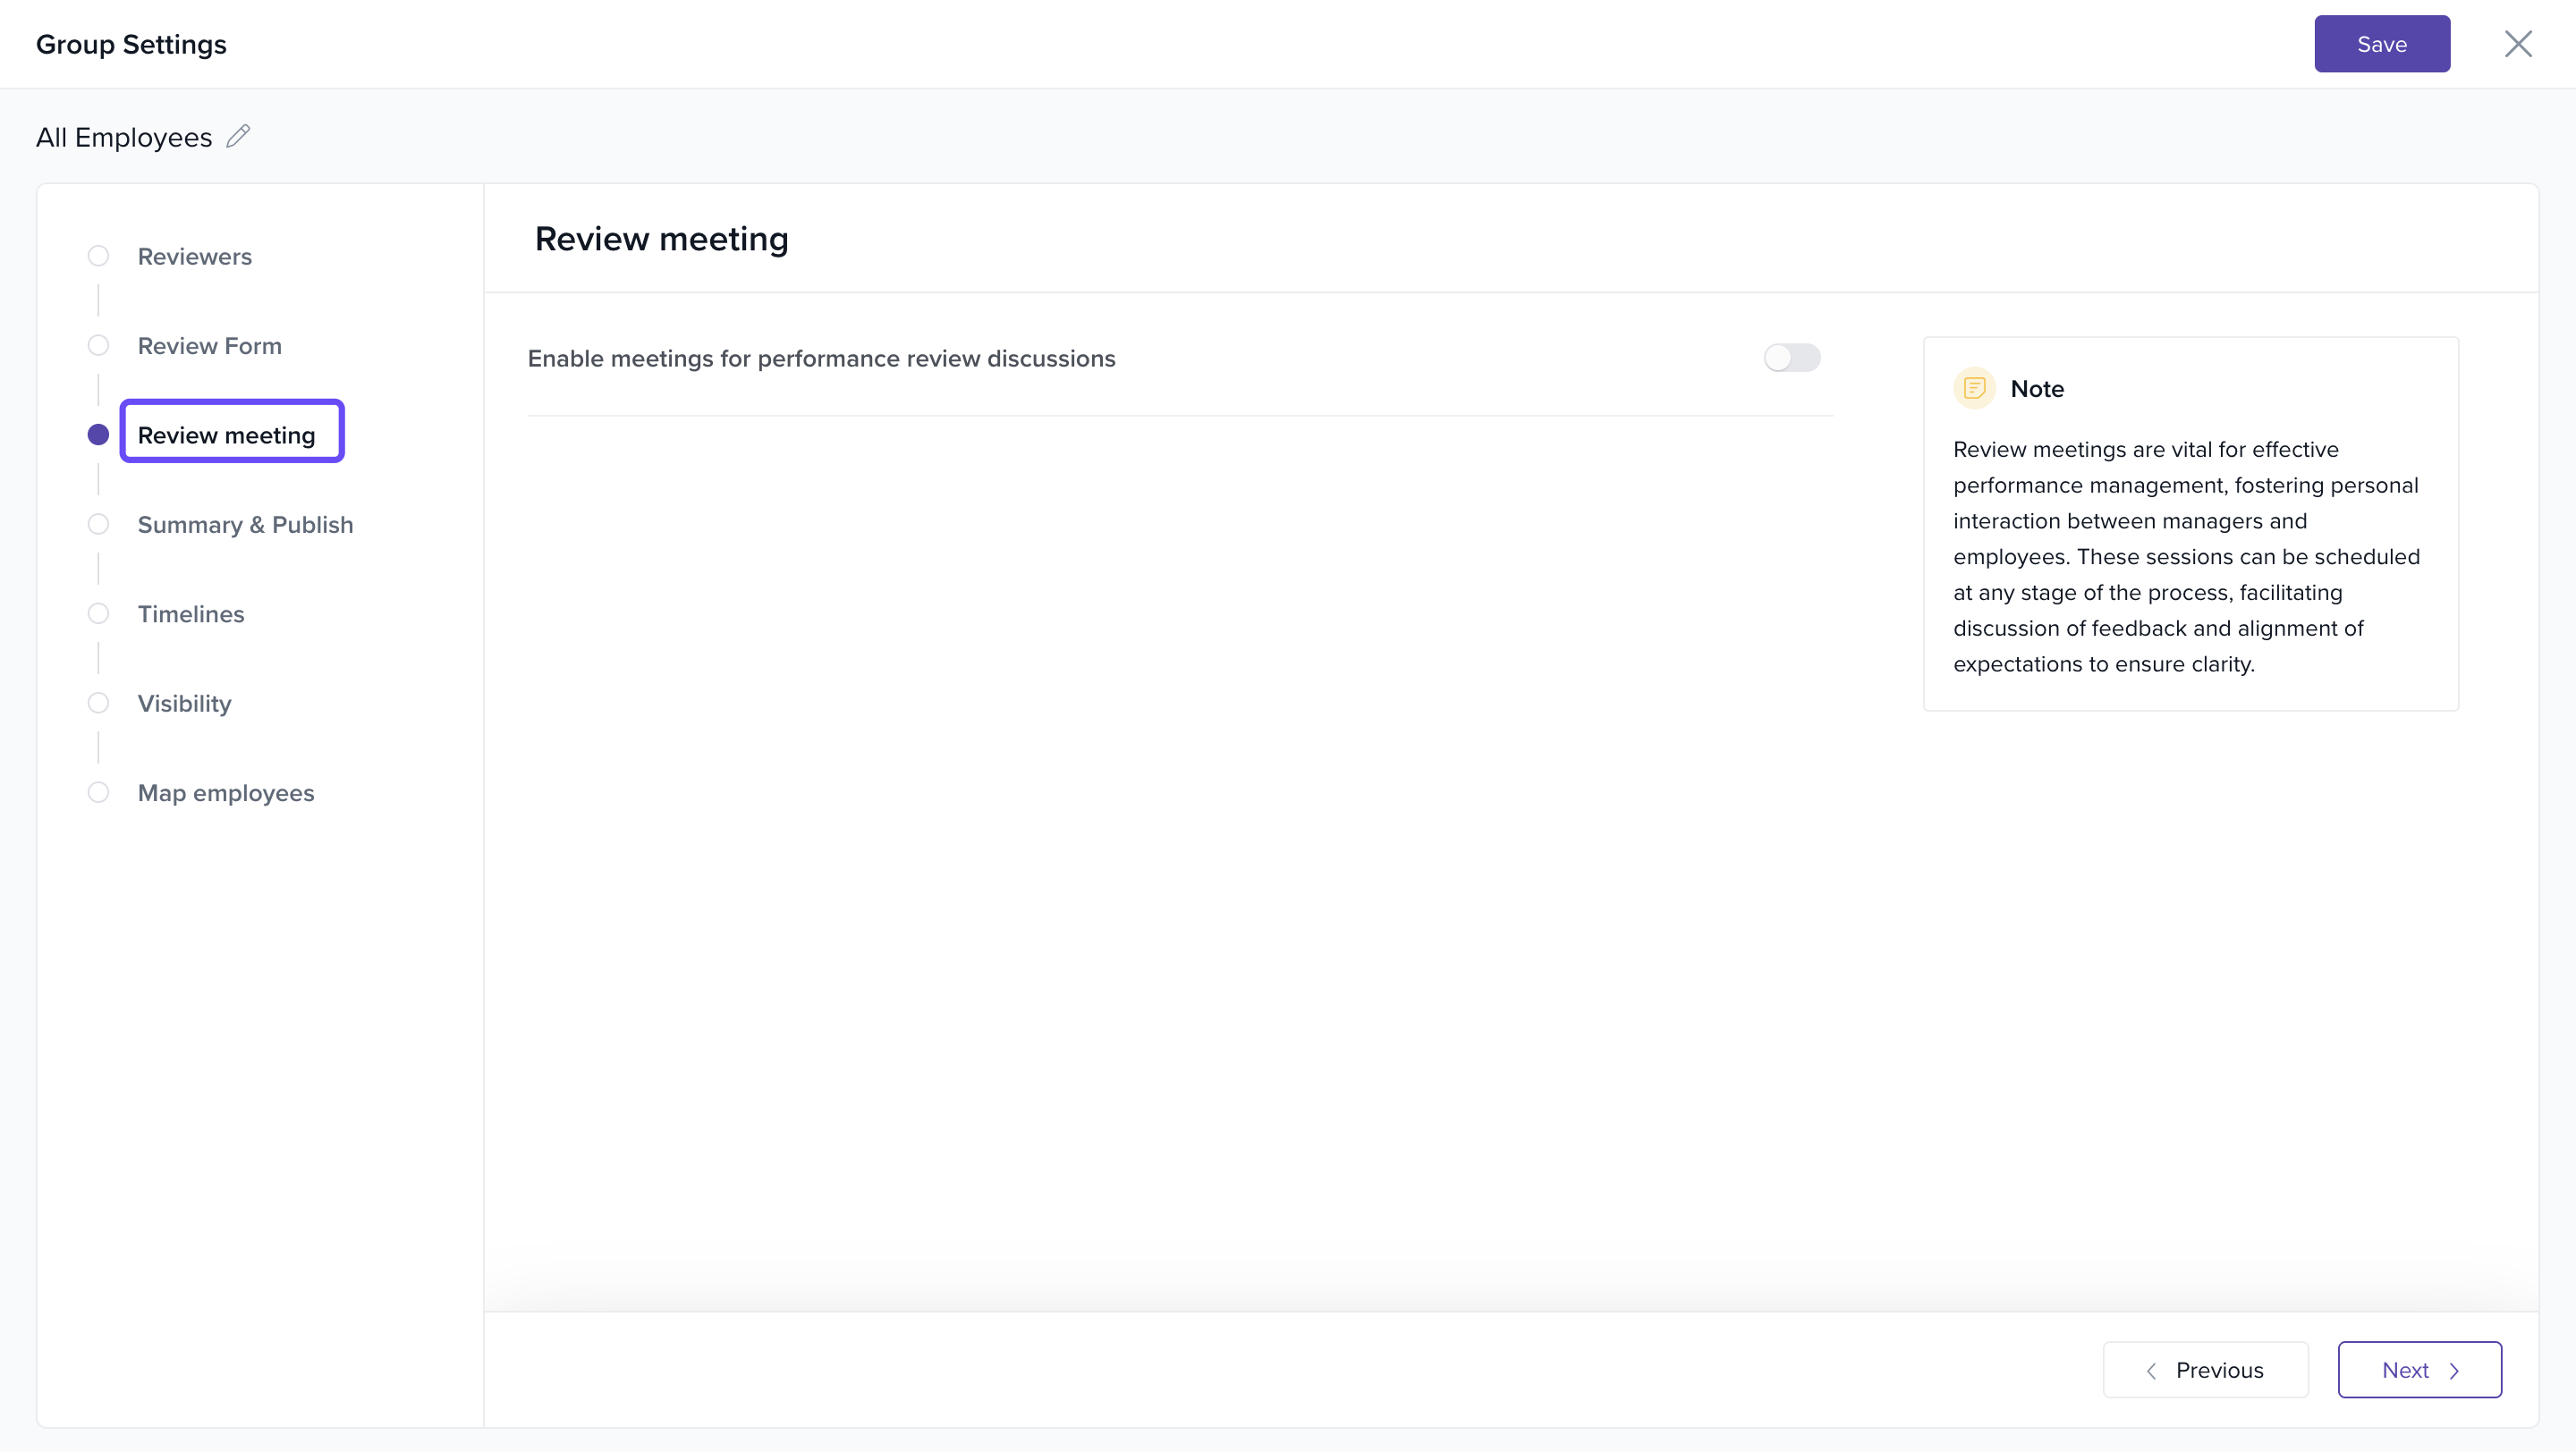Select the Summary & Publish step circle
The height and width of the screenshot is (1452, 2576).
98,525
